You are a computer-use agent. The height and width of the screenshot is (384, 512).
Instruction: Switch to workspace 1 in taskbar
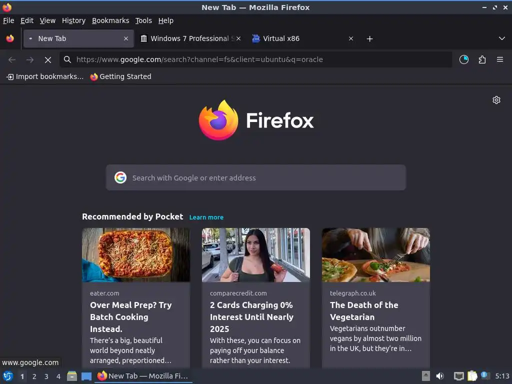click(x=22, y=376)
